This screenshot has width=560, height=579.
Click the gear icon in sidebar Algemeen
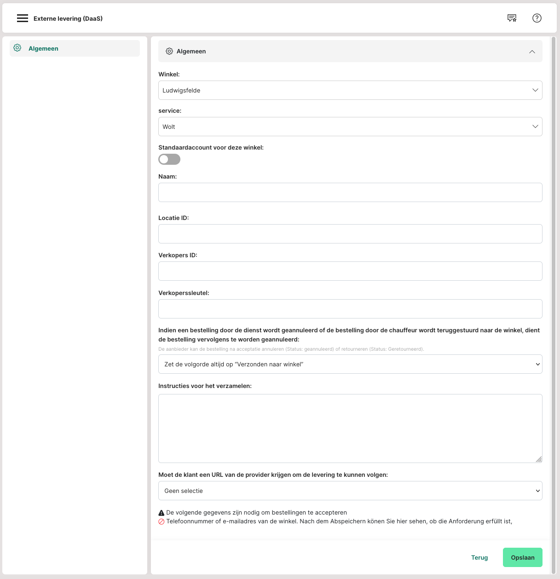coord(17,48)
